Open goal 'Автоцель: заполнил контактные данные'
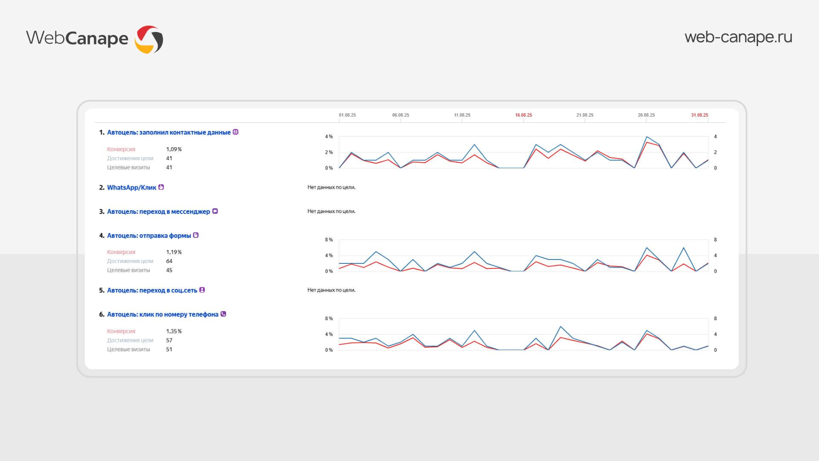 click(x=168, y=133)
